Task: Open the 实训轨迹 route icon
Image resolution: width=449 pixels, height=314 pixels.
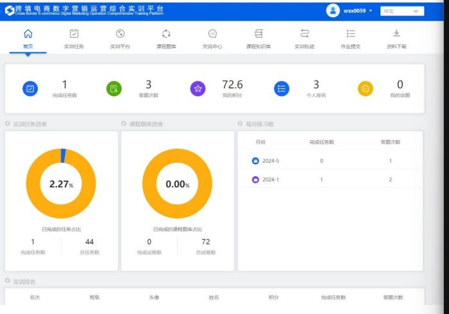Action: [x=305, y=34]
